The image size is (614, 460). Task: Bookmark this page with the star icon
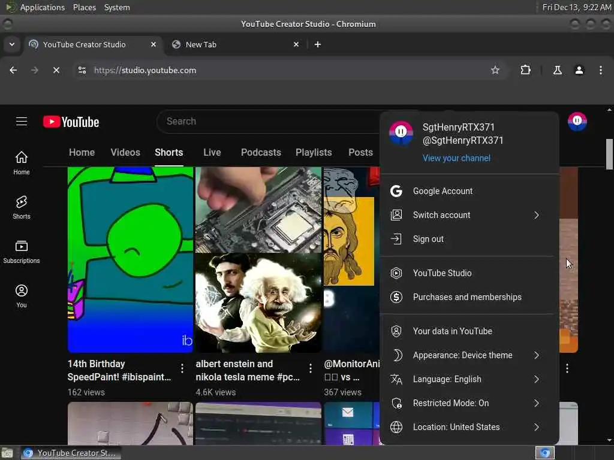pos(495,70)
